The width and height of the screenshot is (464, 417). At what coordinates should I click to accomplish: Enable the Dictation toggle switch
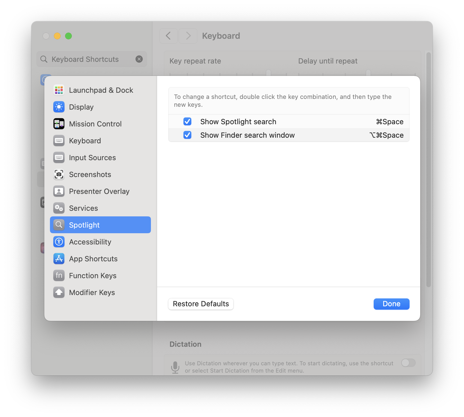coord(408,363)
